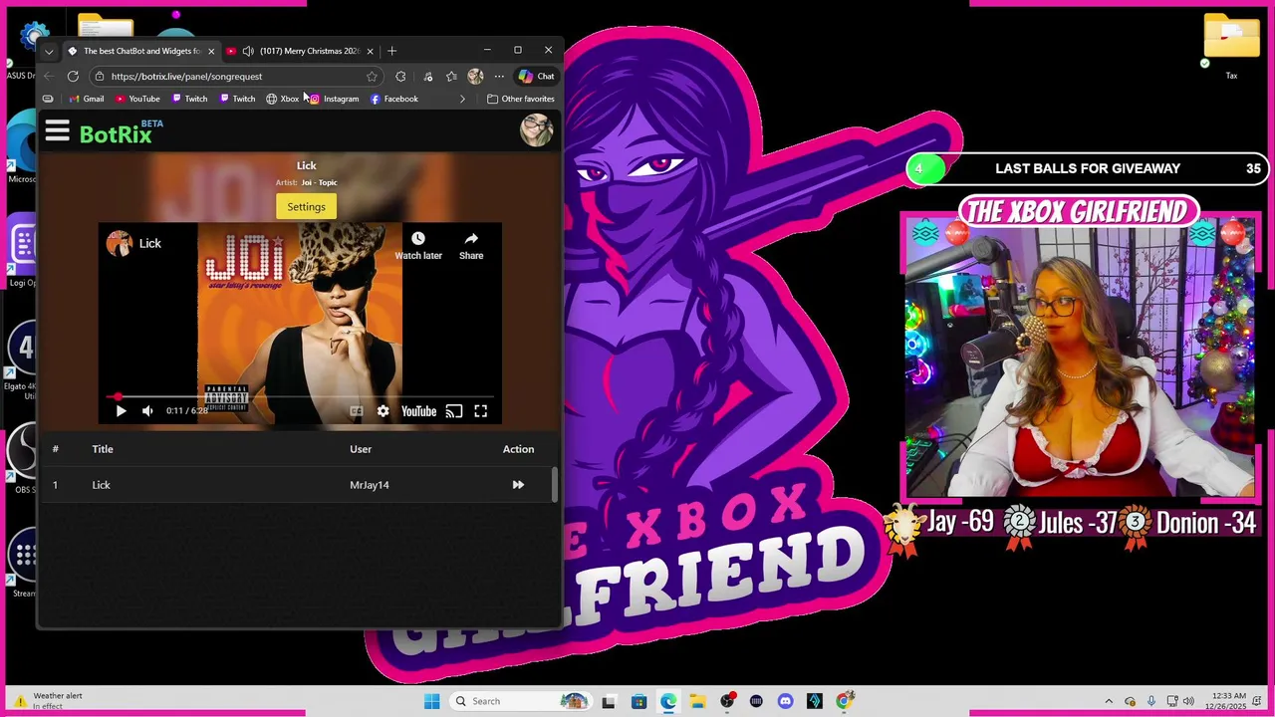Open the BotRix hamburger menu

pos(57,131)
